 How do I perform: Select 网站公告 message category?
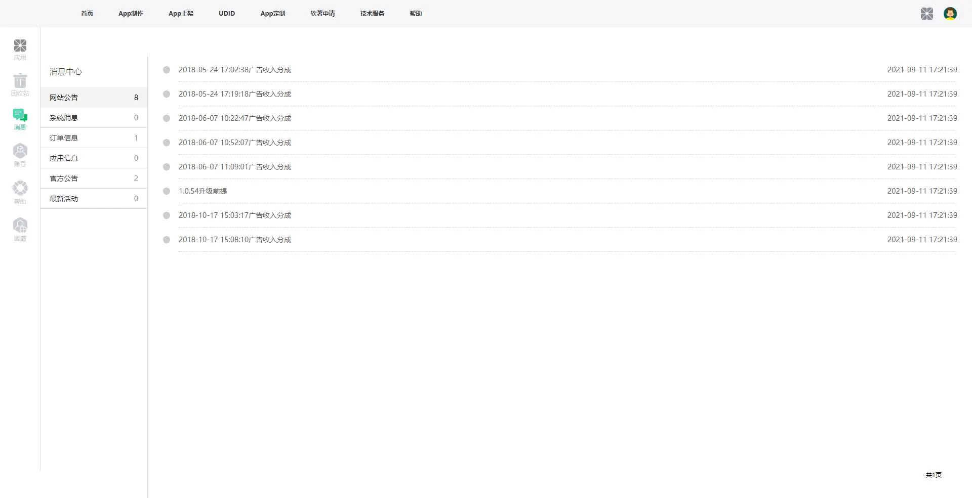[94, 98]
